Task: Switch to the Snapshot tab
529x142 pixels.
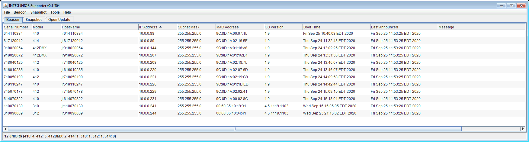Action: coord(34,20)
